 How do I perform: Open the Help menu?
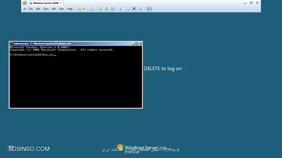[70, 9]
